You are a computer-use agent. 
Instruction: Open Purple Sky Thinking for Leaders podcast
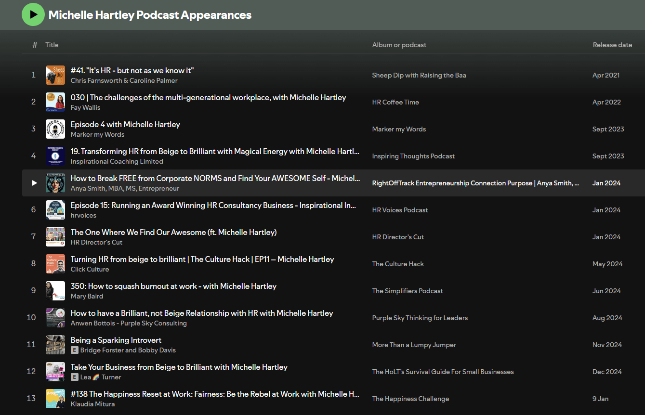pyautogui.click(x=420, y=318)
